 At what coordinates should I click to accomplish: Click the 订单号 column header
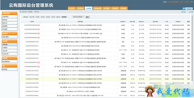point(32,22)
